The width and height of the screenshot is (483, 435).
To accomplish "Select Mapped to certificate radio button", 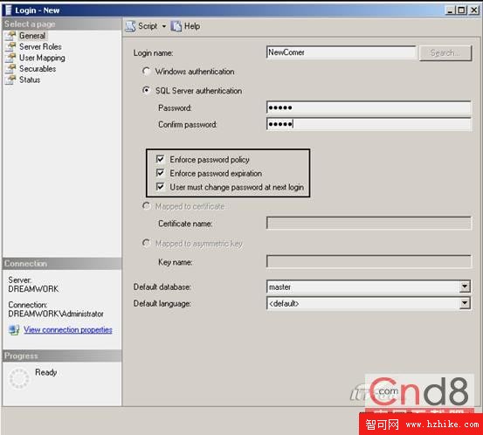I will 146,206.
